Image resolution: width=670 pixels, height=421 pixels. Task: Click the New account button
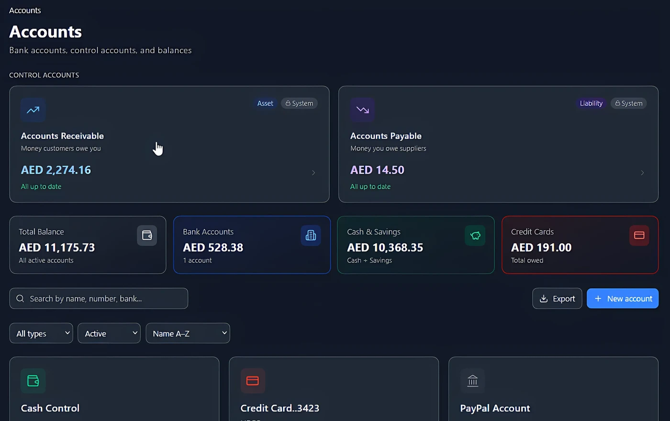click(x=623, y=299)
